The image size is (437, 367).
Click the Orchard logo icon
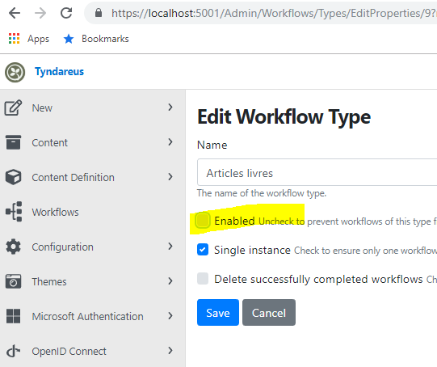[x=15, y=72]
